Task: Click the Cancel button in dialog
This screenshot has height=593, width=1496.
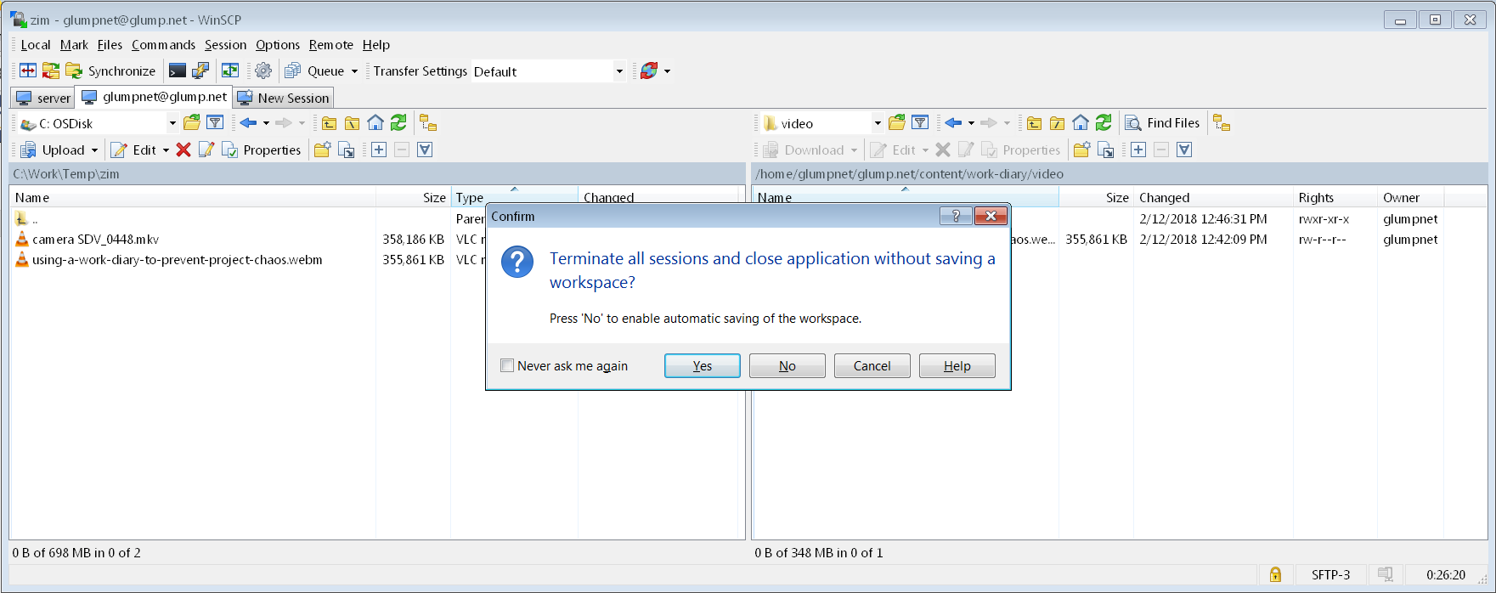Action: pyautogui.click(x=872, y=366)
